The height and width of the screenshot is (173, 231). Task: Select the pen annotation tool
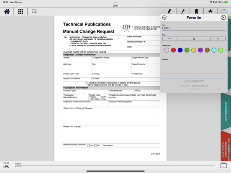[183, 11]
